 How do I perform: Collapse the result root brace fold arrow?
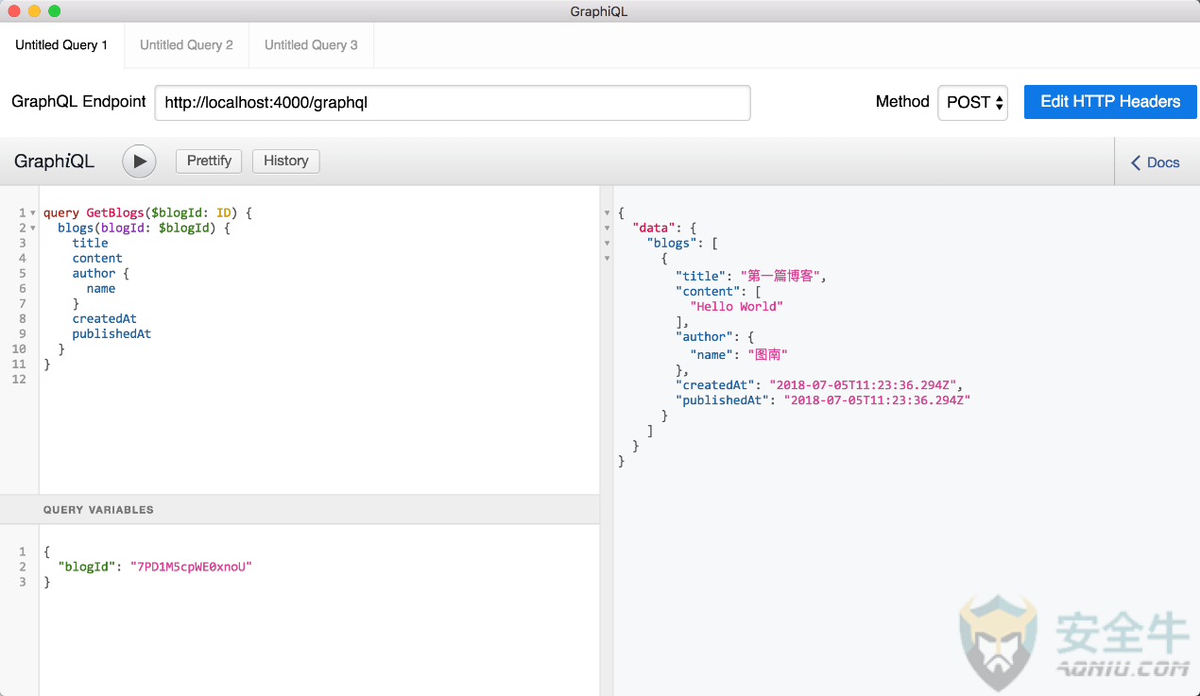click(x=607, y=214)
